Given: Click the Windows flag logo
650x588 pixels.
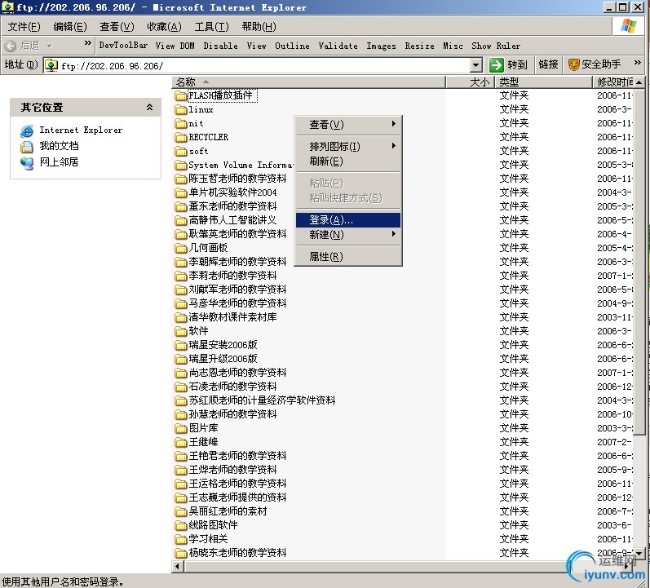Looking at the screenshot, I should [x=629, y=26].
